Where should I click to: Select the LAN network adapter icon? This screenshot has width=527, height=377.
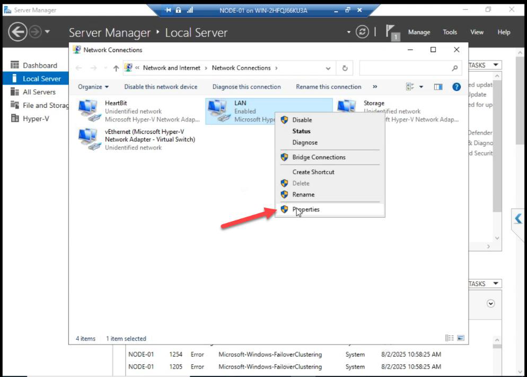(x=218, y=111)
